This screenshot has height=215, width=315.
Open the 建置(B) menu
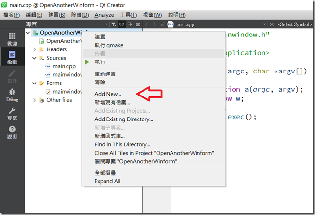tap(57, 15)
